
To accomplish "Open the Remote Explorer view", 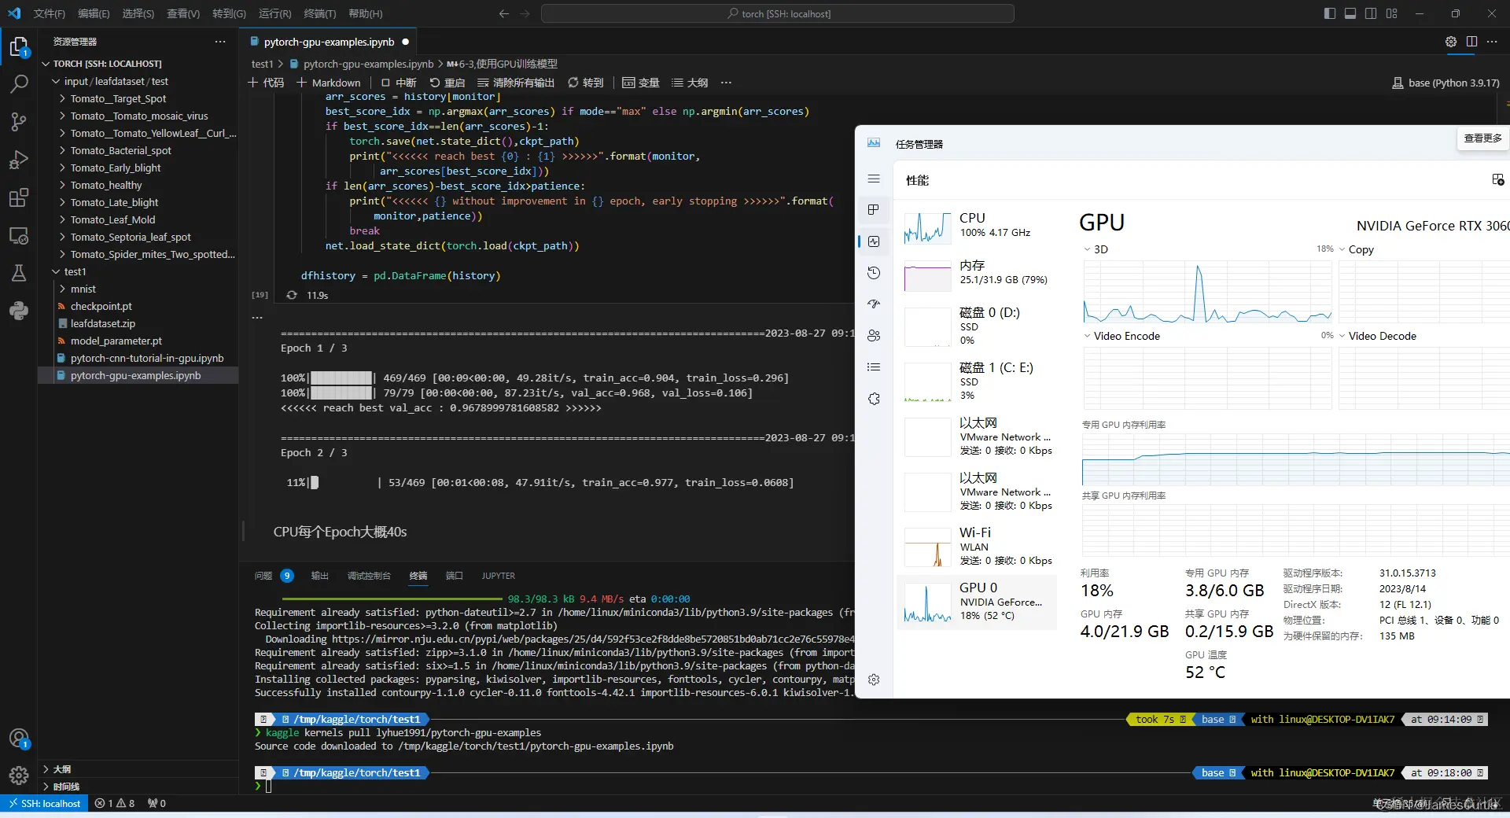I will (19, 235).
